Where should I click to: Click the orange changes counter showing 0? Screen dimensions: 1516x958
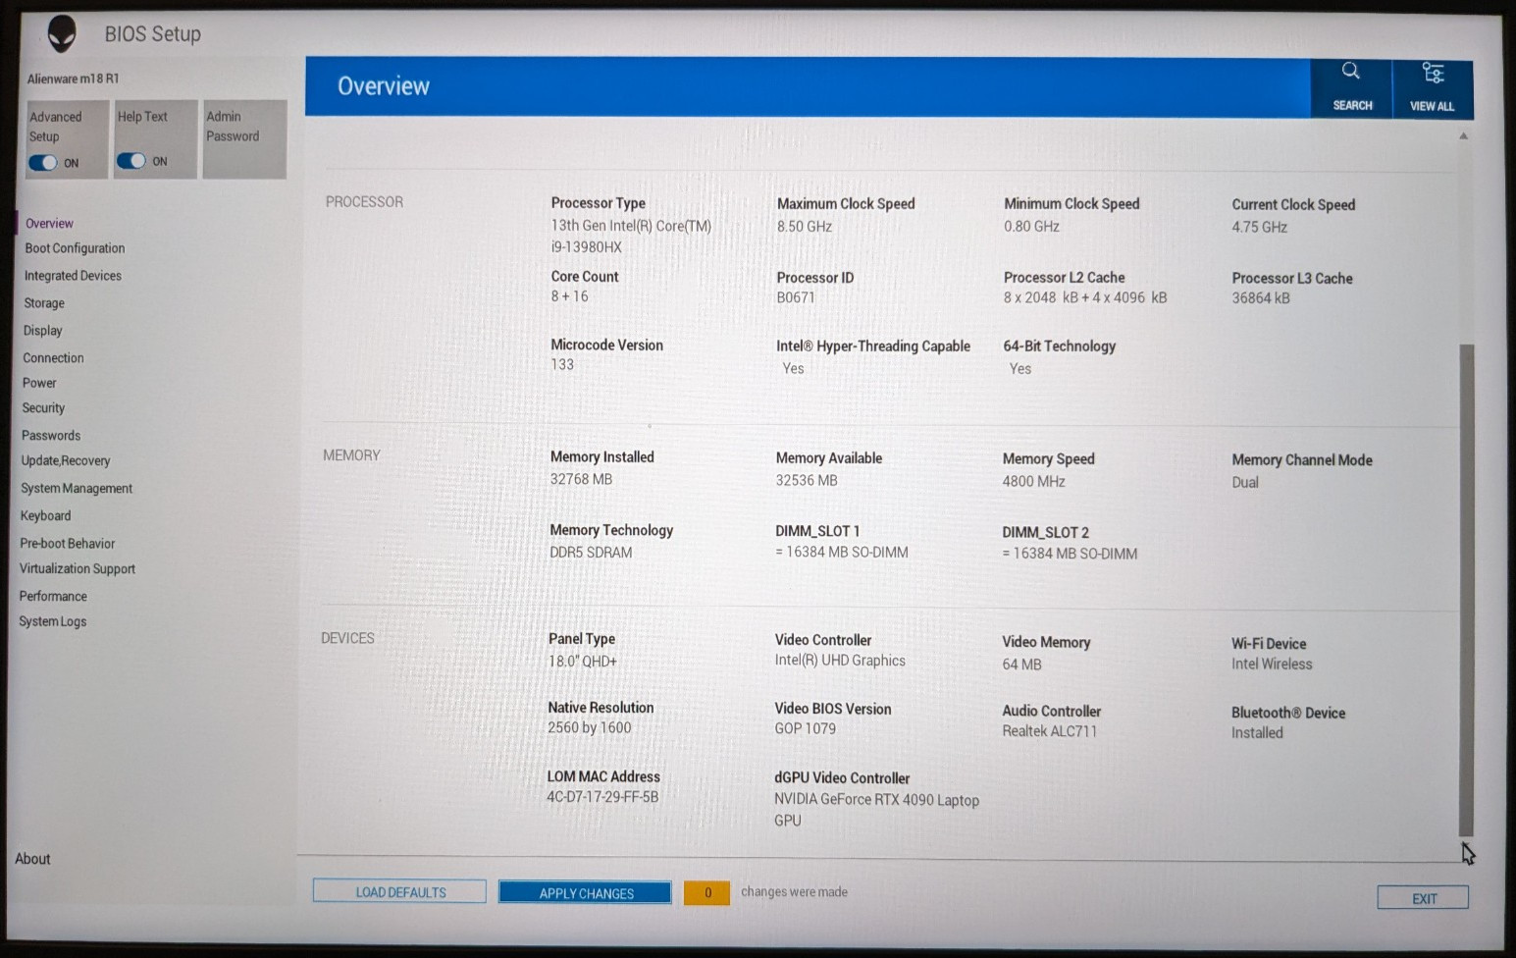(706, 892)
